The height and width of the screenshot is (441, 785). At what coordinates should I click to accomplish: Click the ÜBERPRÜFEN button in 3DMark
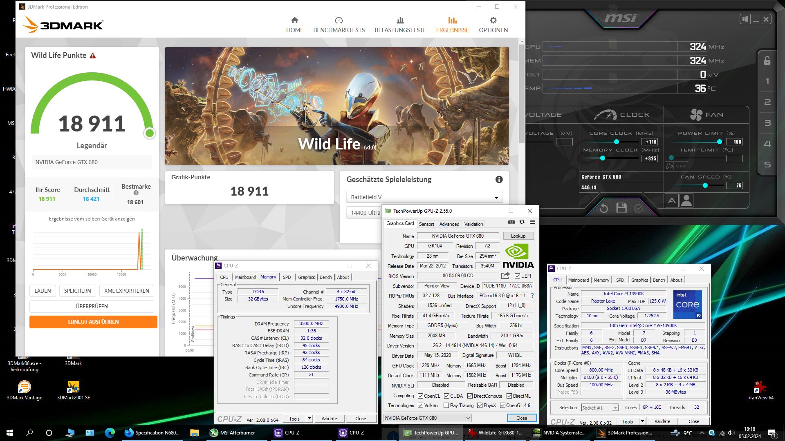pos(92,306)
